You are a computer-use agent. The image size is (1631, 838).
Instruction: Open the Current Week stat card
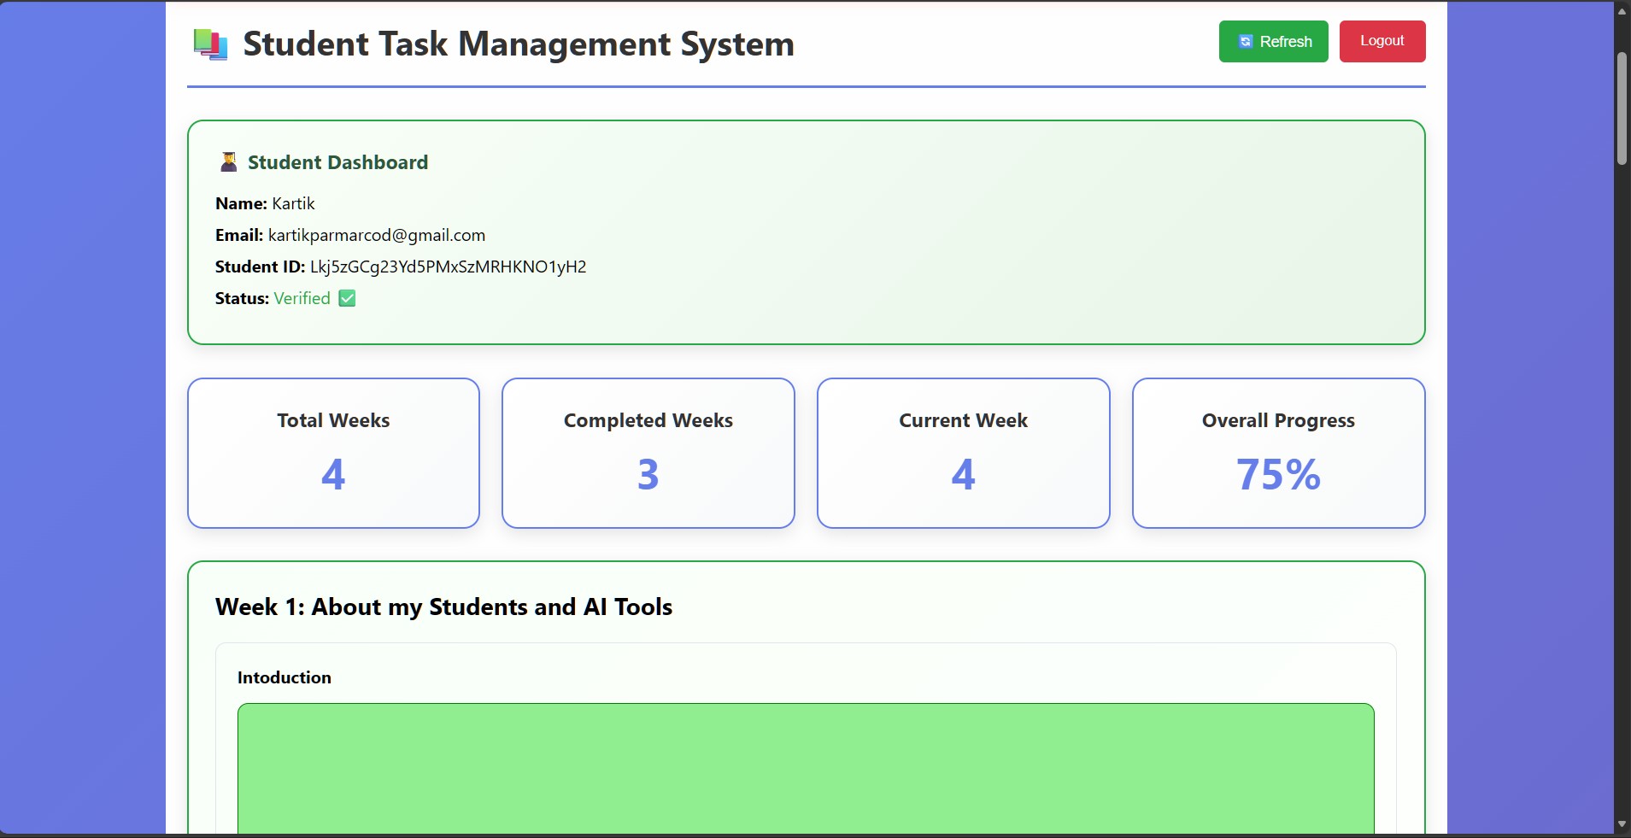coord(963,453)
